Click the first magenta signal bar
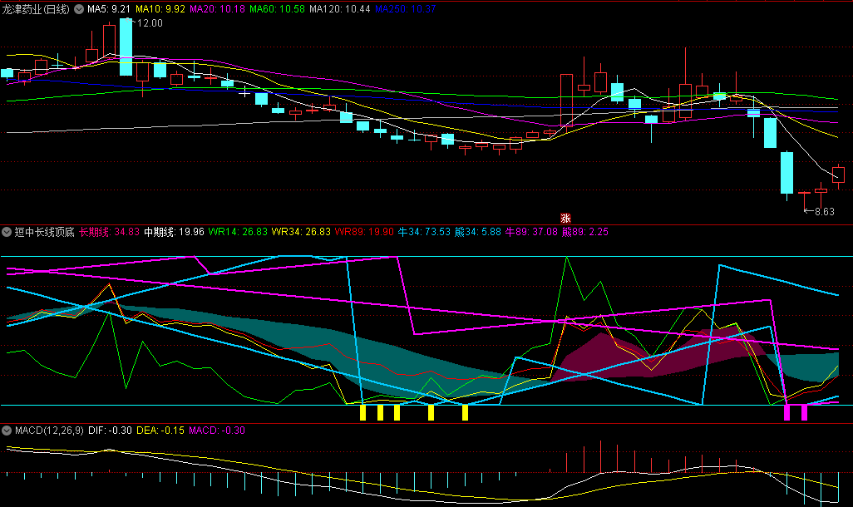Viewport: 853px width, 507px height. pyautogui.click(x=786, y=412)
